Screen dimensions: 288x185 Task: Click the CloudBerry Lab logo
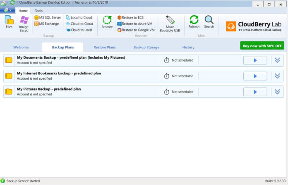254,26
